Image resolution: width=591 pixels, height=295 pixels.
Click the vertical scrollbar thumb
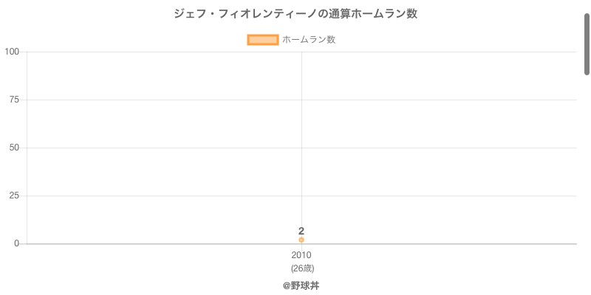(587, 44)
